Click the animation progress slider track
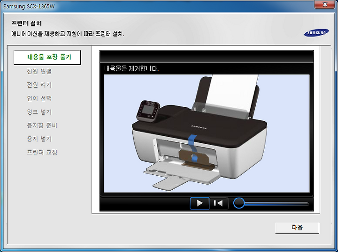338x252 pixels. pyautogui.click(x=277, y=203)
